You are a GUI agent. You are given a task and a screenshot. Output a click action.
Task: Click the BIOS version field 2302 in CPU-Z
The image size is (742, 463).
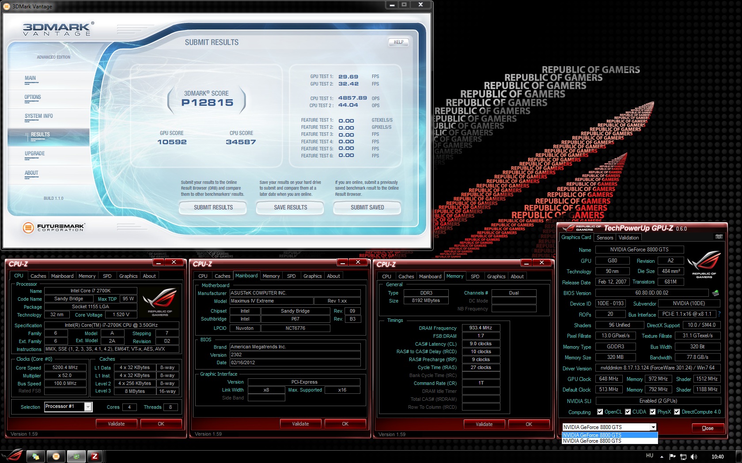295,355
